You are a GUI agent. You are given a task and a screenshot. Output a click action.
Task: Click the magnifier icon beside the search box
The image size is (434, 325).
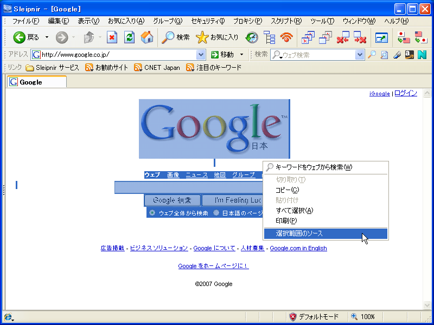tap(372, 55)
